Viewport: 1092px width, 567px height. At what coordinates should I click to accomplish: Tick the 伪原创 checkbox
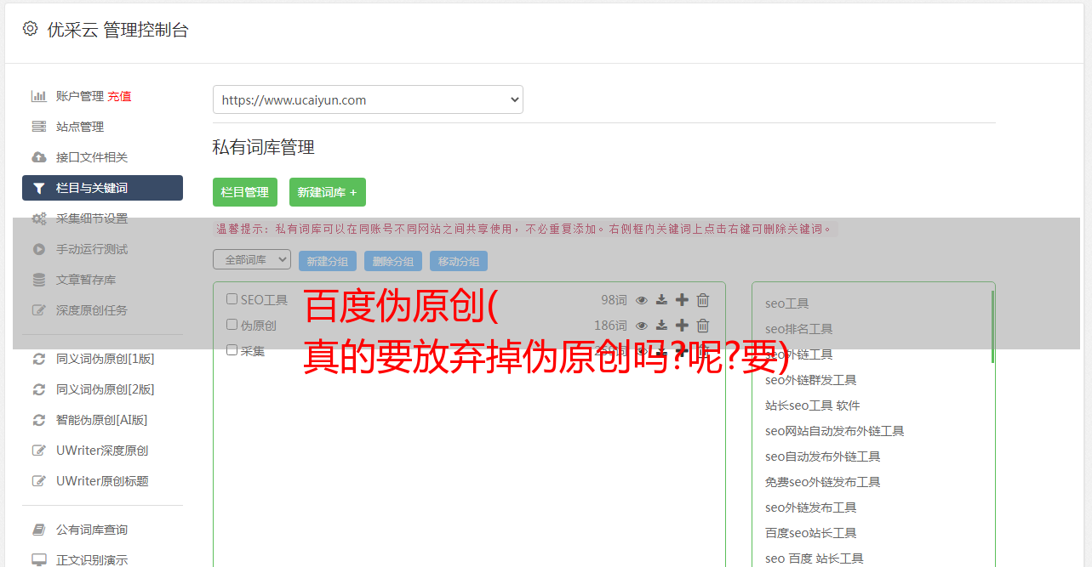(x=232, y=325)
